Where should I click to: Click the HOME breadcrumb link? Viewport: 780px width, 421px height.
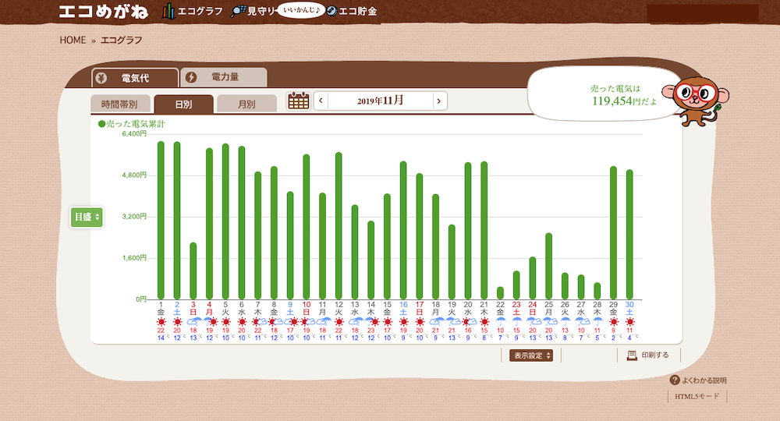[x=73, y=41]
